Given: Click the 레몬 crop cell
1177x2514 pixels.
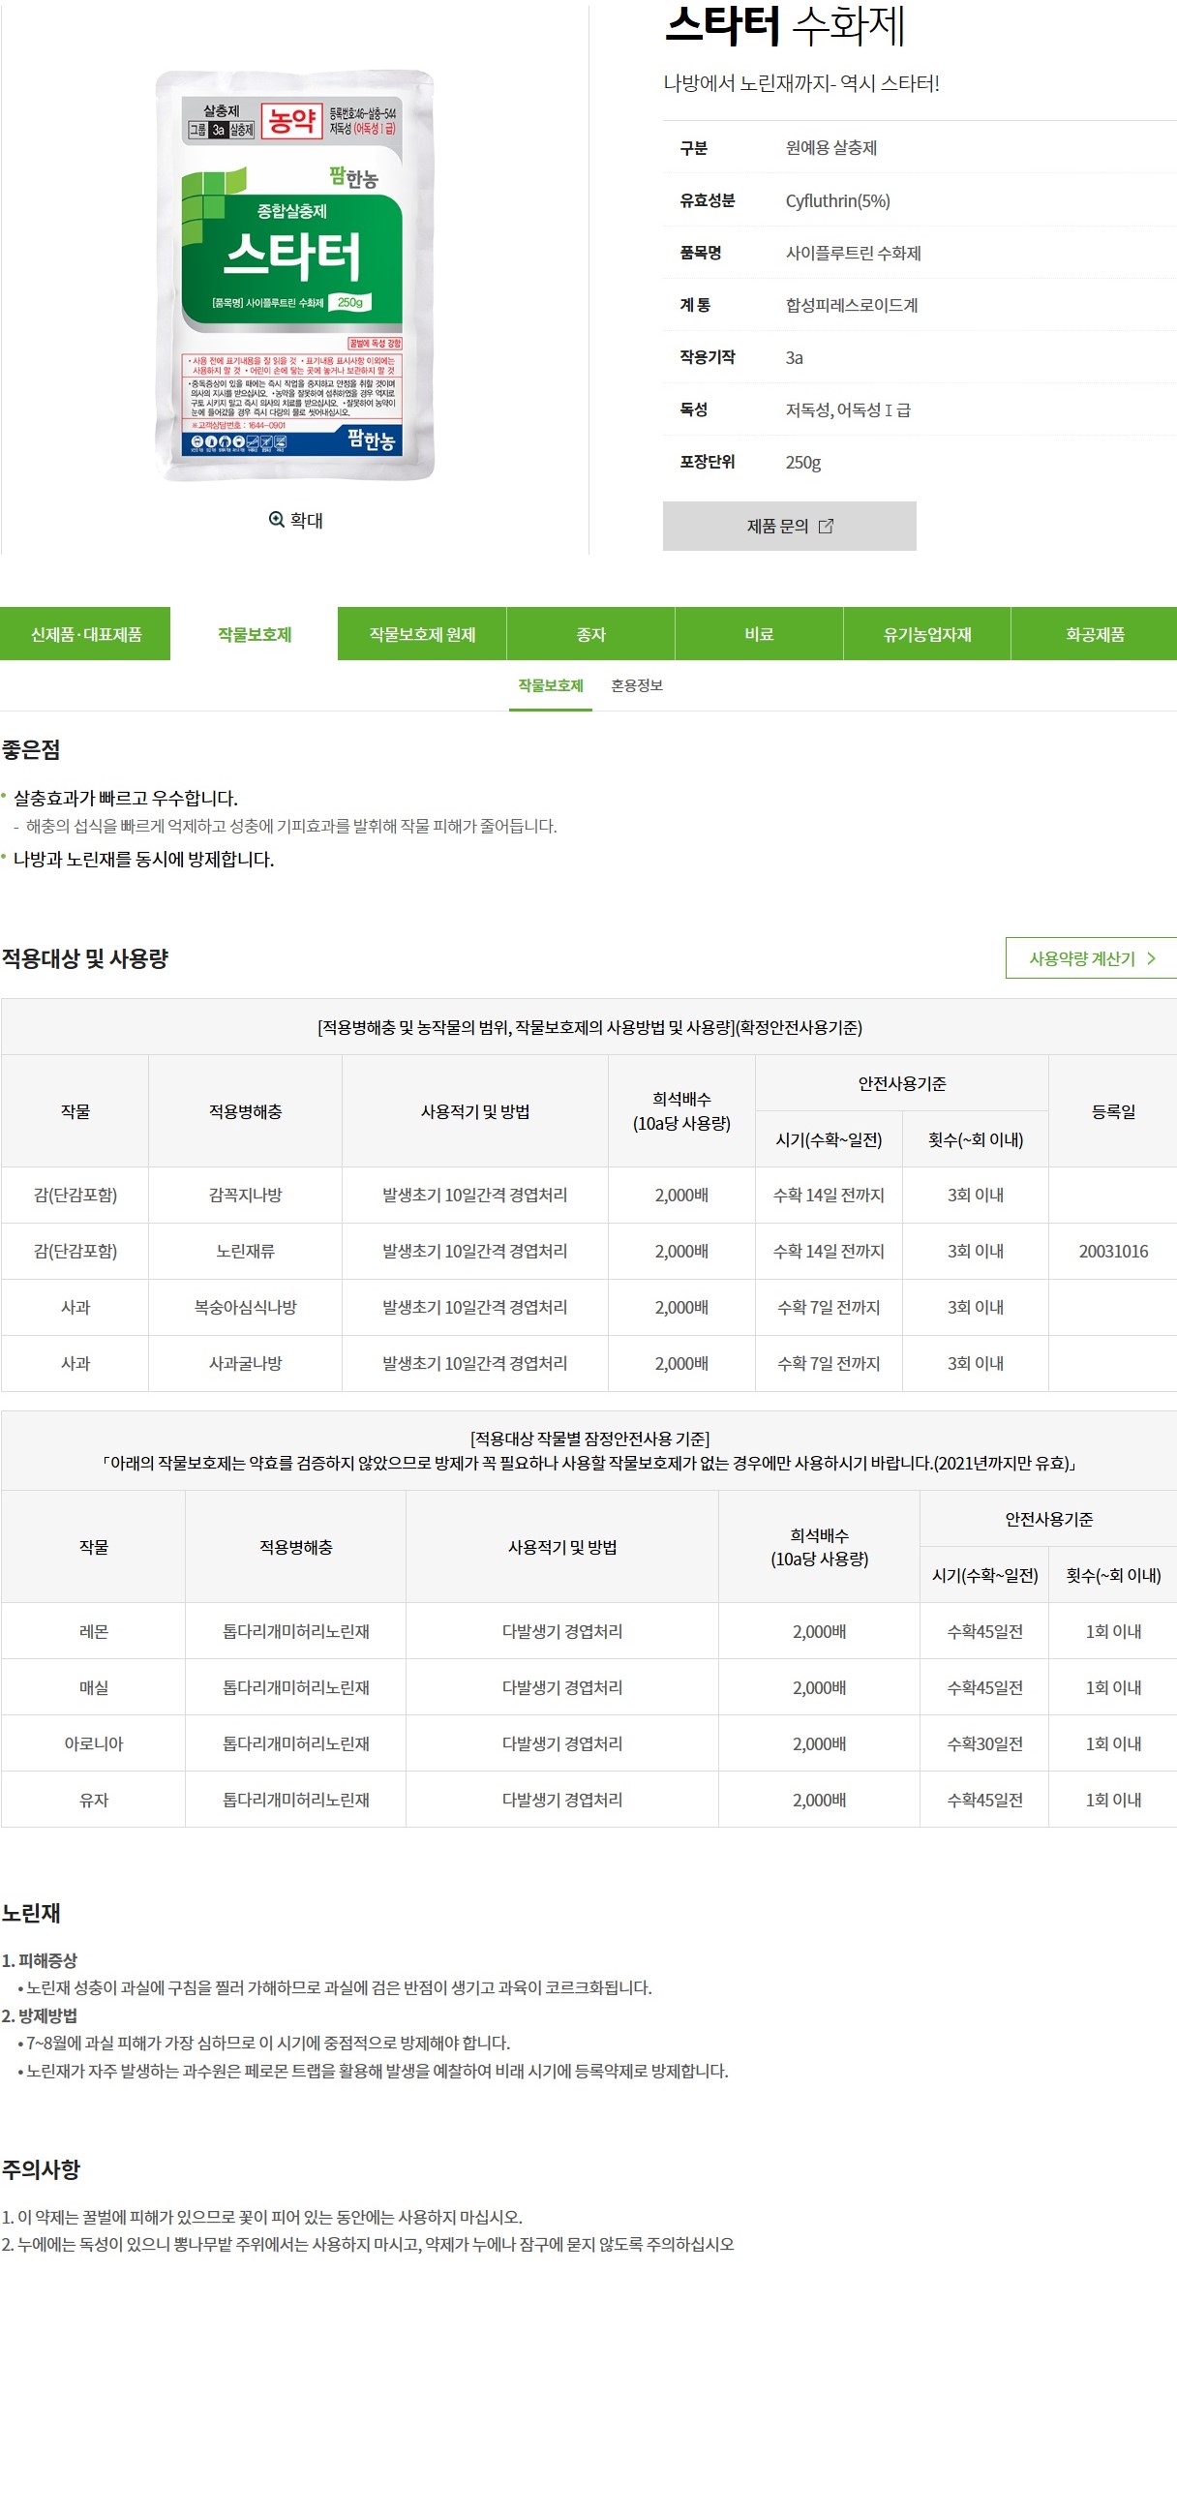Looking at the screenshot, I should (94, 1632).
